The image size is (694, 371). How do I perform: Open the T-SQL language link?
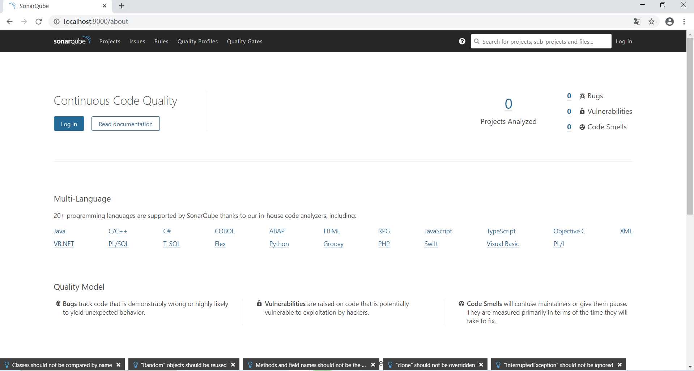[171, 244]
